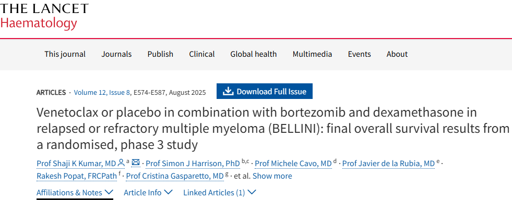Image resolution: width=512 pixels, height=200 pixels.
Task: Select Events in navigation bar
Action: tap(359, 54)
